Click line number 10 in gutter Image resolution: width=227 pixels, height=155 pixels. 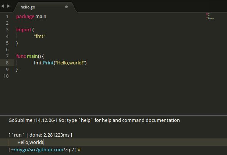click(6, 76)
